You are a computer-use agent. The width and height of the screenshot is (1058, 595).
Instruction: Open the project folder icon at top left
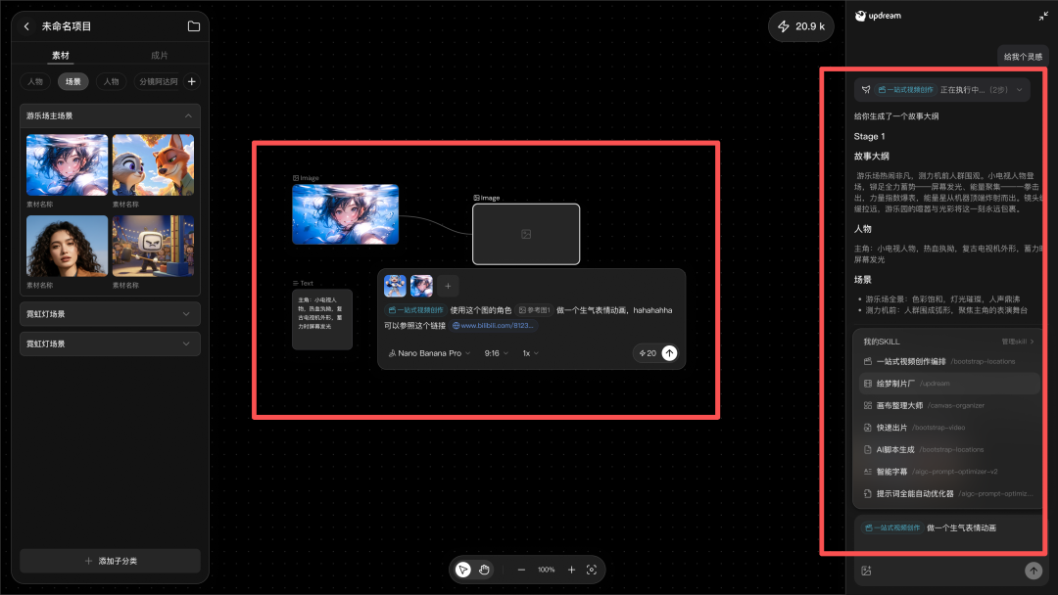193,26
